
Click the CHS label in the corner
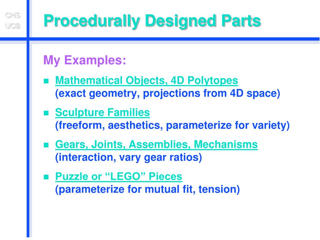coord(12,15)
